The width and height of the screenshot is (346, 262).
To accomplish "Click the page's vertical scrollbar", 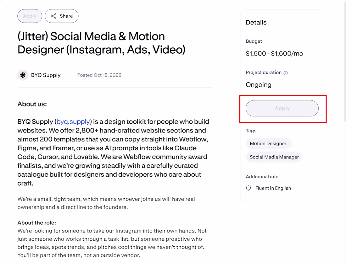I will coord(345,61).
